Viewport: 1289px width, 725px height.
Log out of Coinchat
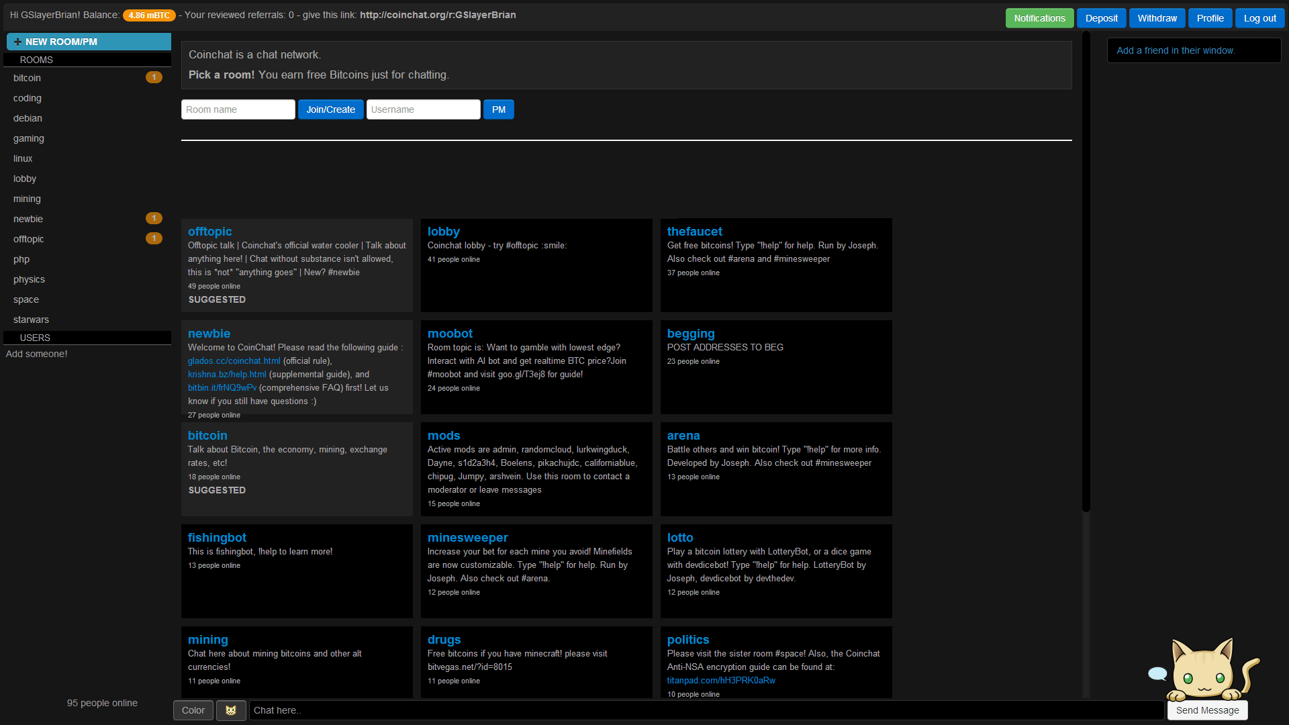(1259, 18)
